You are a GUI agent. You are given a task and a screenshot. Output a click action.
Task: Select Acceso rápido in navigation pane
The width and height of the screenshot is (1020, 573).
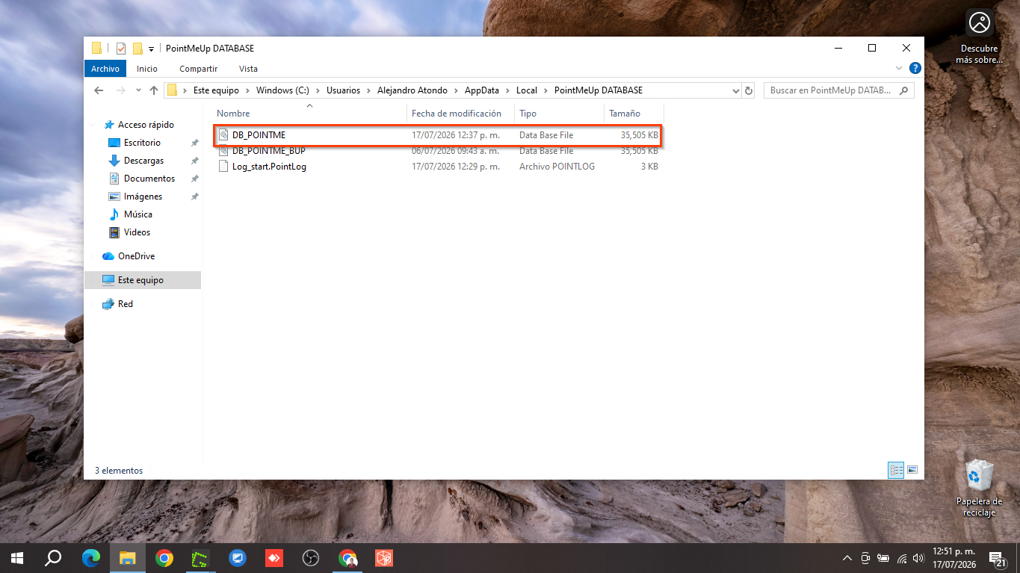145,125
